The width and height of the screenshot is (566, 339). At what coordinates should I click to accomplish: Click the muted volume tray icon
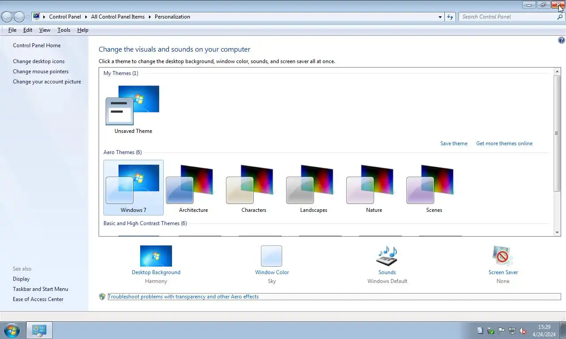point(523,331)
